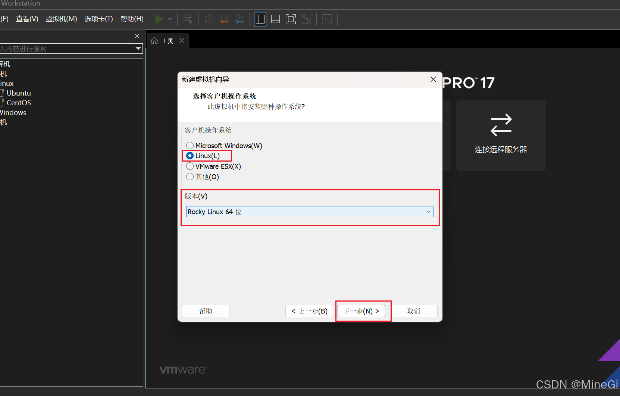Image resolution: width=620 pixels, height=396 pixels.
Task: Open the Rocky Linux 64 位 version dropdown
Action: pyautogui.click(x=310, y=212)
